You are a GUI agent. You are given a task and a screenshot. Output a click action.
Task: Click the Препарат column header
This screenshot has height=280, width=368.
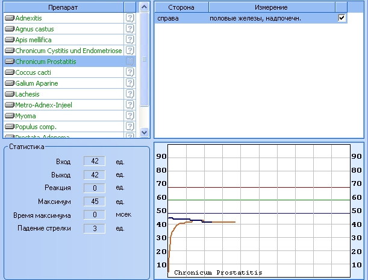coord(63,7)
